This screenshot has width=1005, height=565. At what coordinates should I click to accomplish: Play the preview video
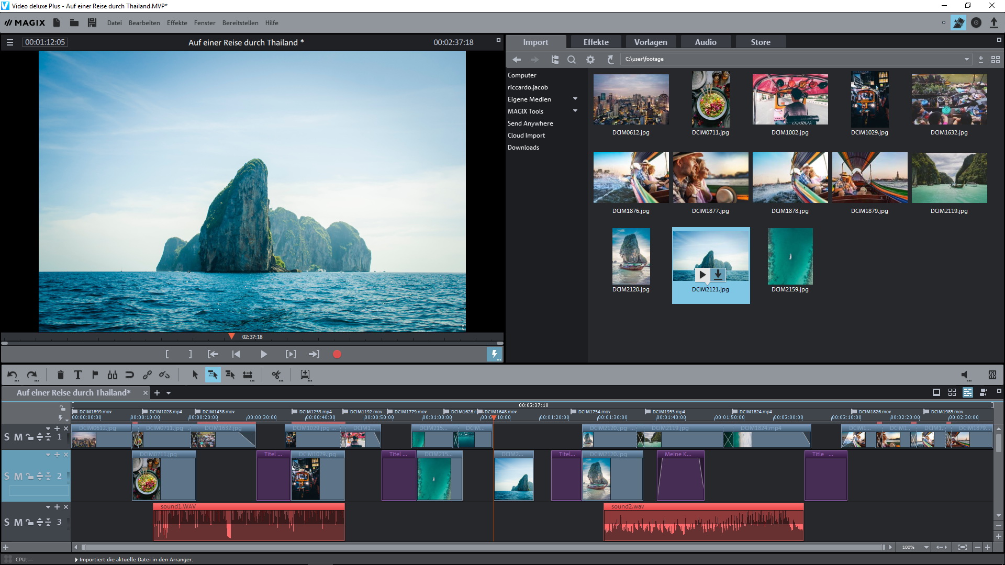263,354
